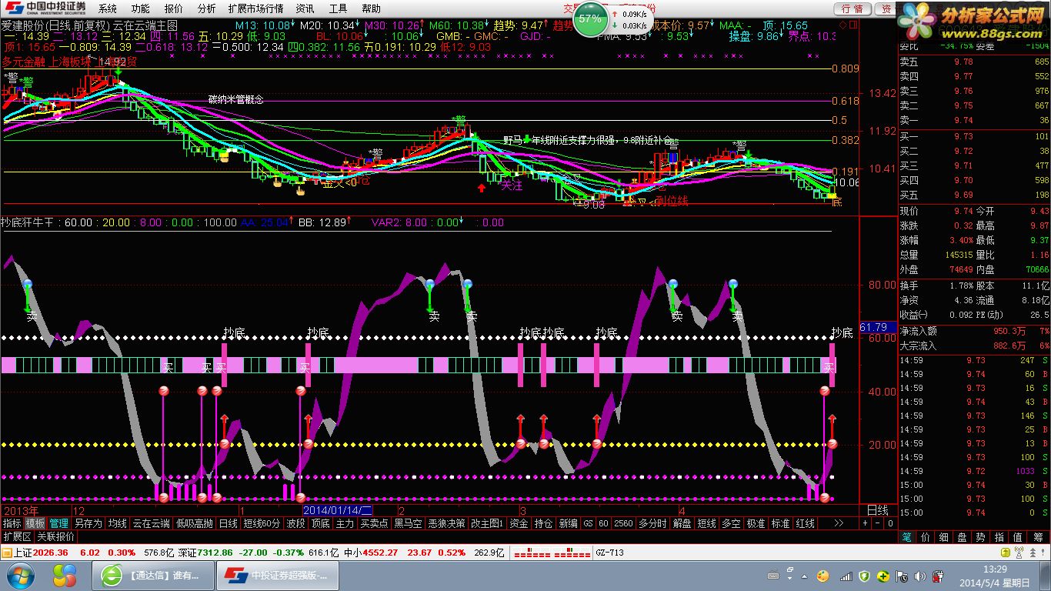Select the 买卖点 template tab
The height and width of the screenshot is (591, 1051).
[x=374, y=523]
